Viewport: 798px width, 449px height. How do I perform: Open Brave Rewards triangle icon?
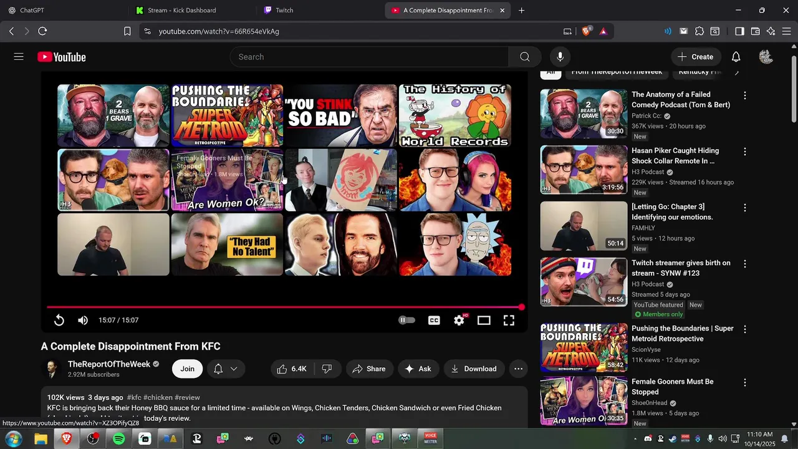pos(603,31)
